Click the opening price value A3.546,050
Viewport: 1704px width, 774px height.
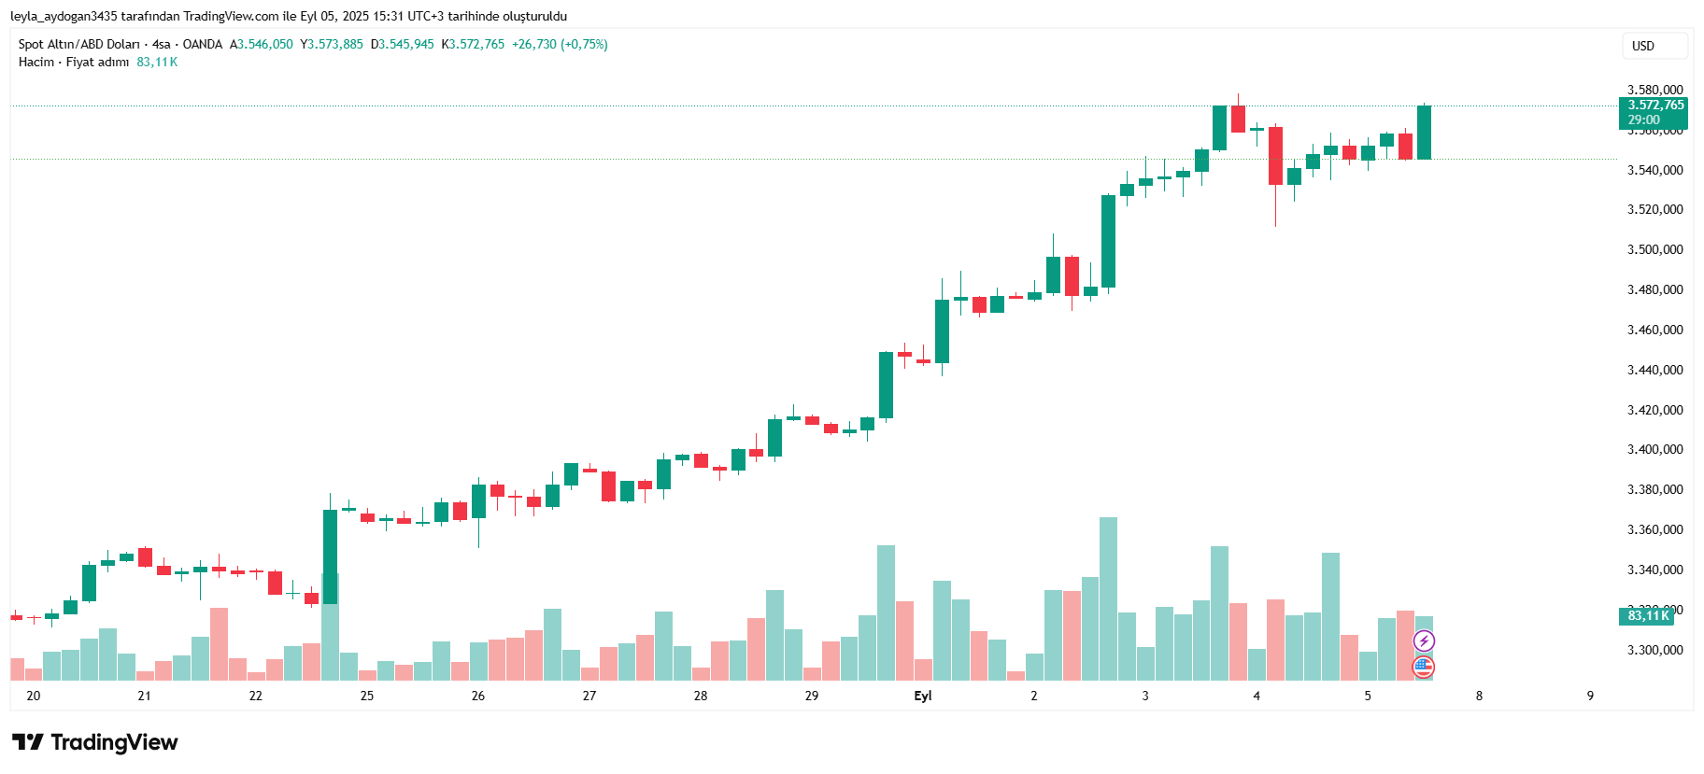pyautogui.click(x=262, y=44)
